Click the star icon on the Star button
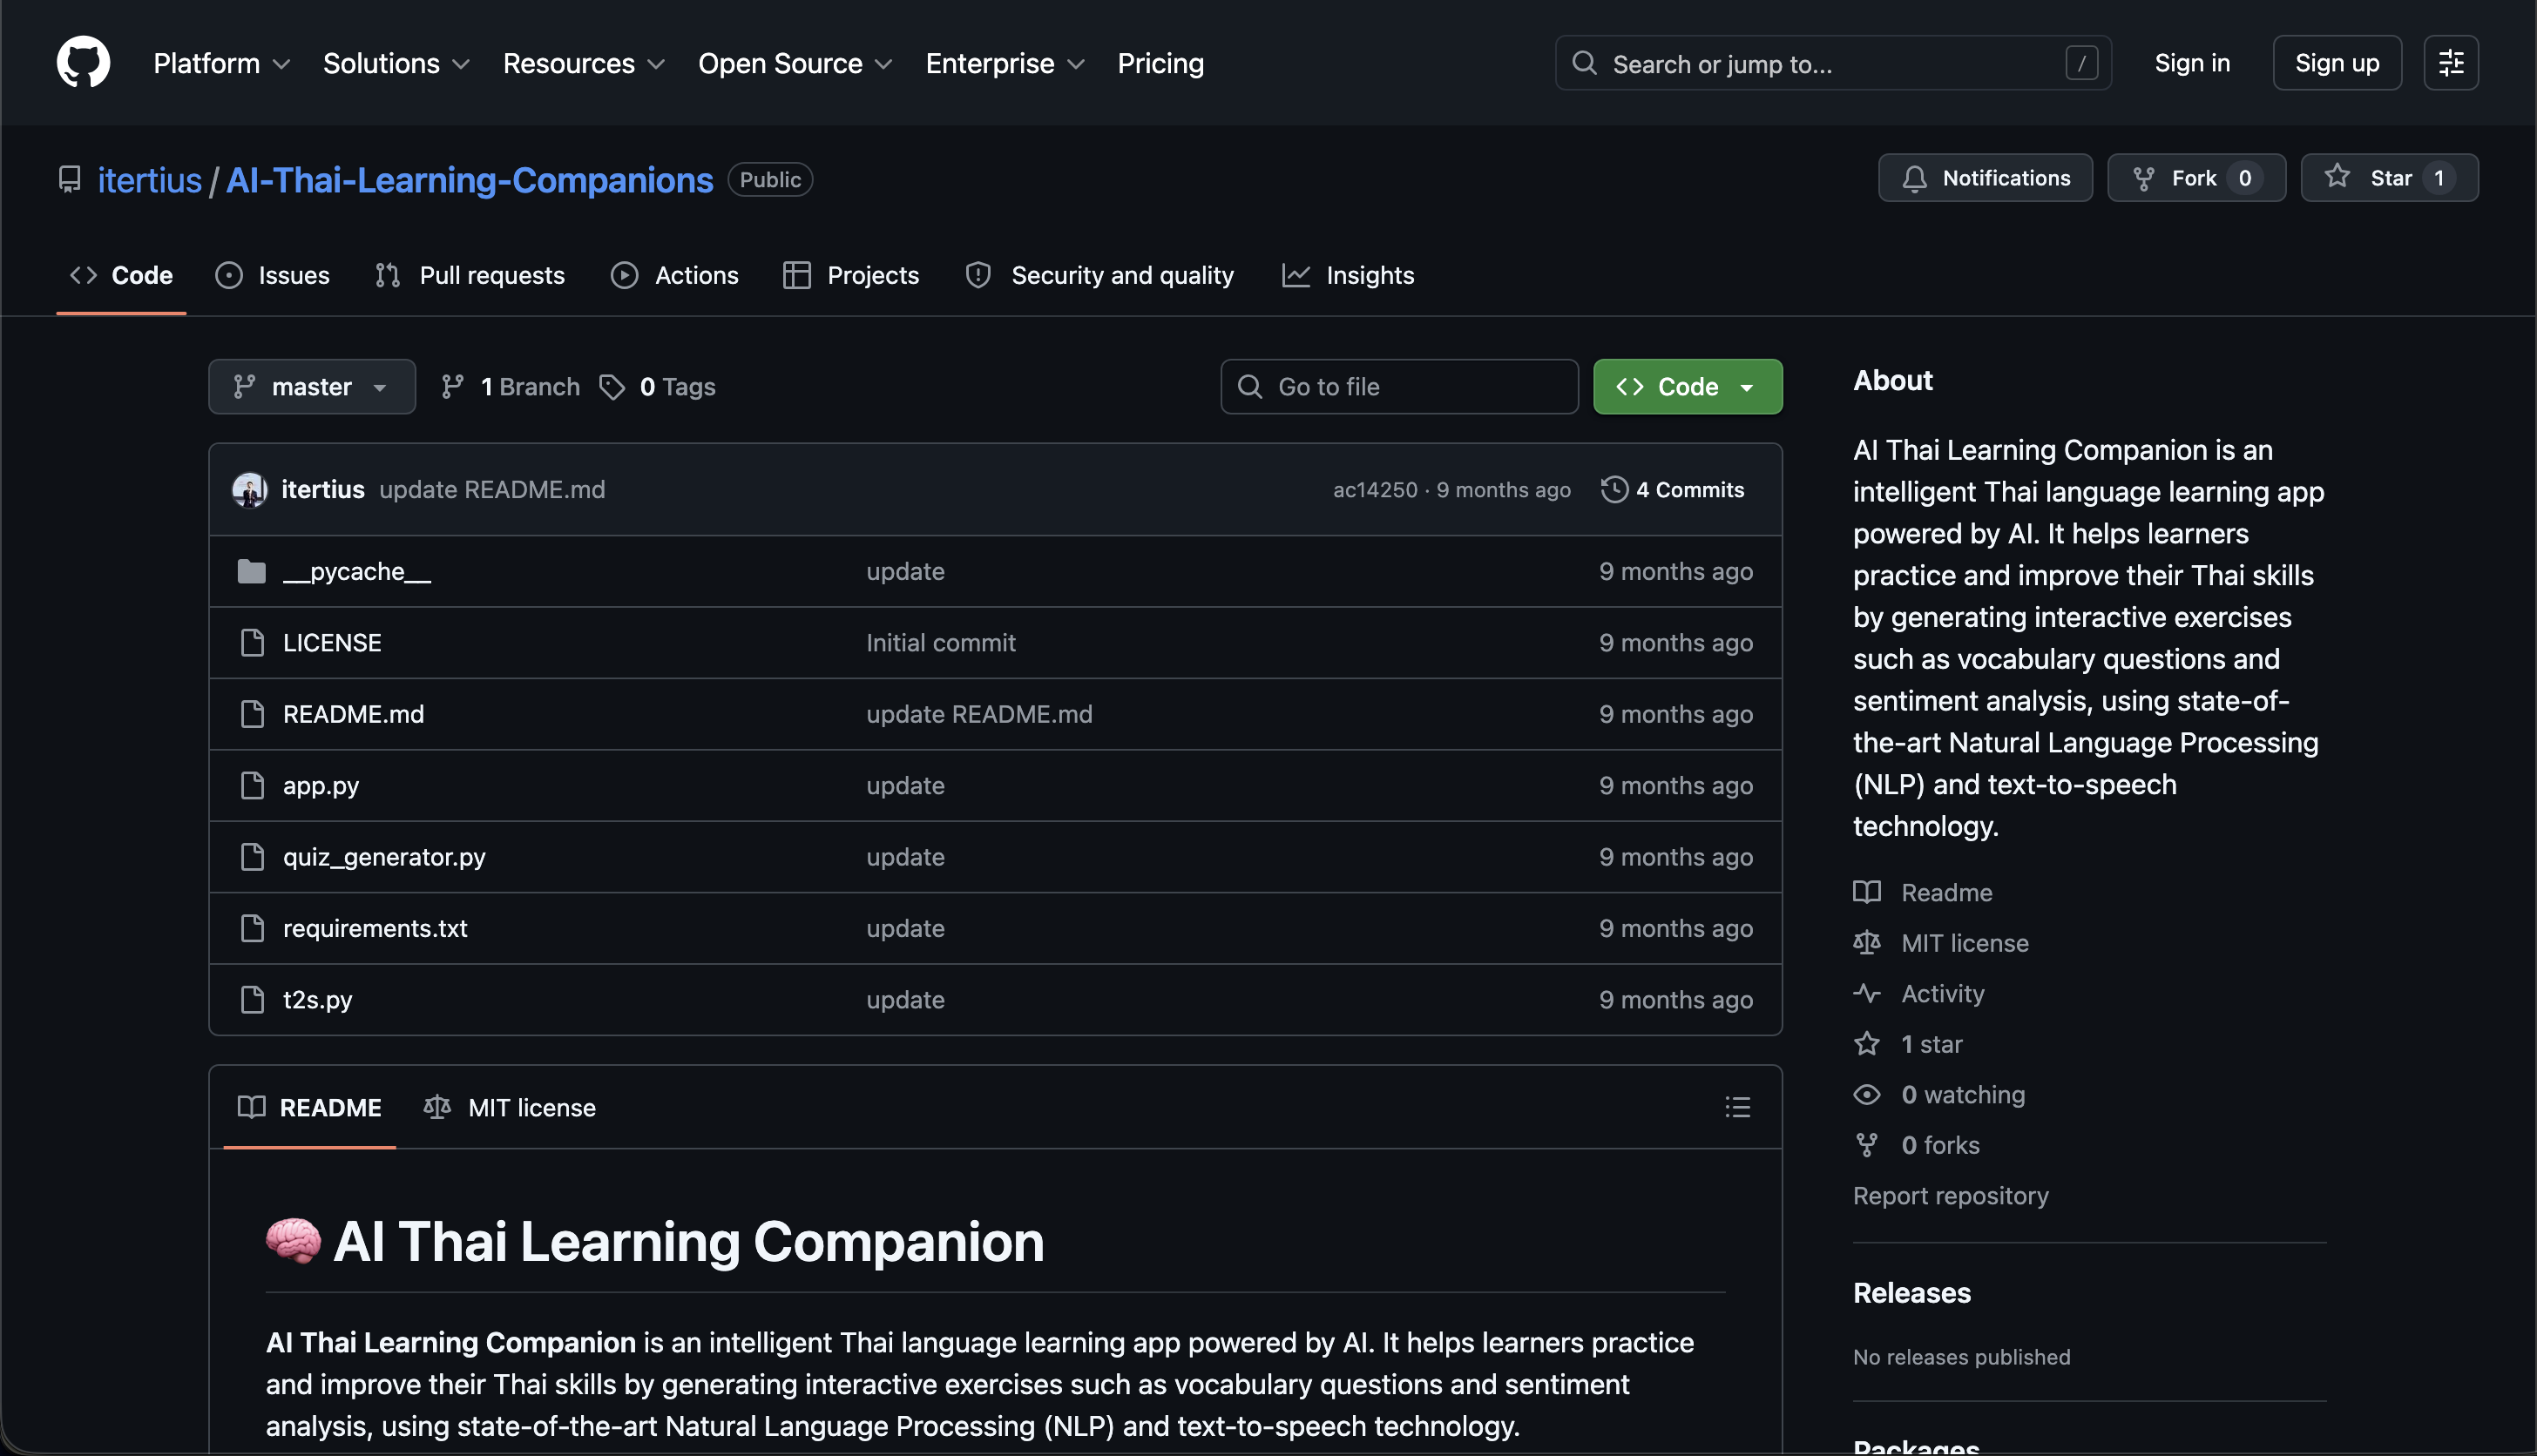This screenshot has height=1456, width=2537. [x=2337, y=177]
